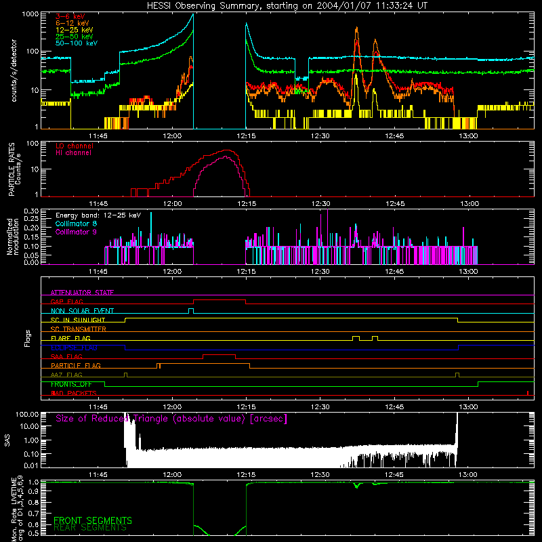Click the 0.05 modulation axis value
Image resolution: width=542 pixels, height=542 pixels.
click(x=31, y=255)
